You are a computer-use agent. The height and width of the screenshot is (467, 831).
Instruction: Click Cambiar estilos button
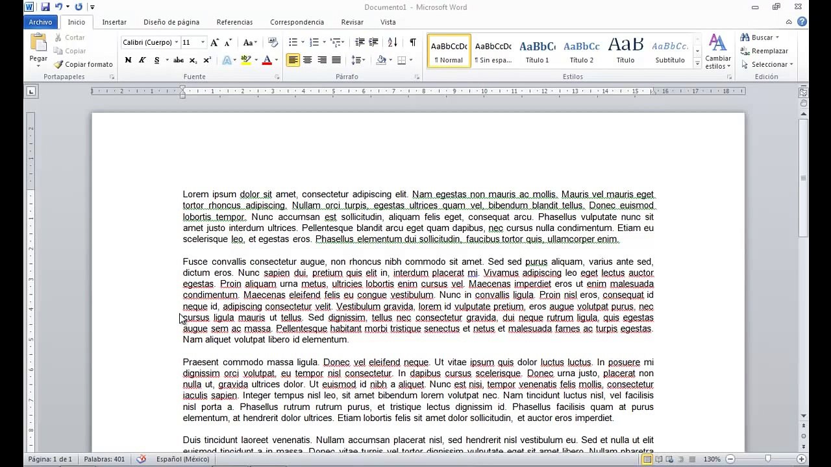(718, 52)
